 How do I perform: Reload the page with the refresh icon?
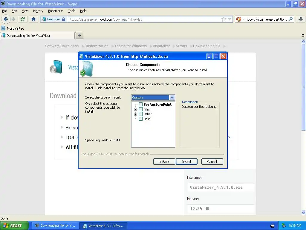click(x=23, y=19)
